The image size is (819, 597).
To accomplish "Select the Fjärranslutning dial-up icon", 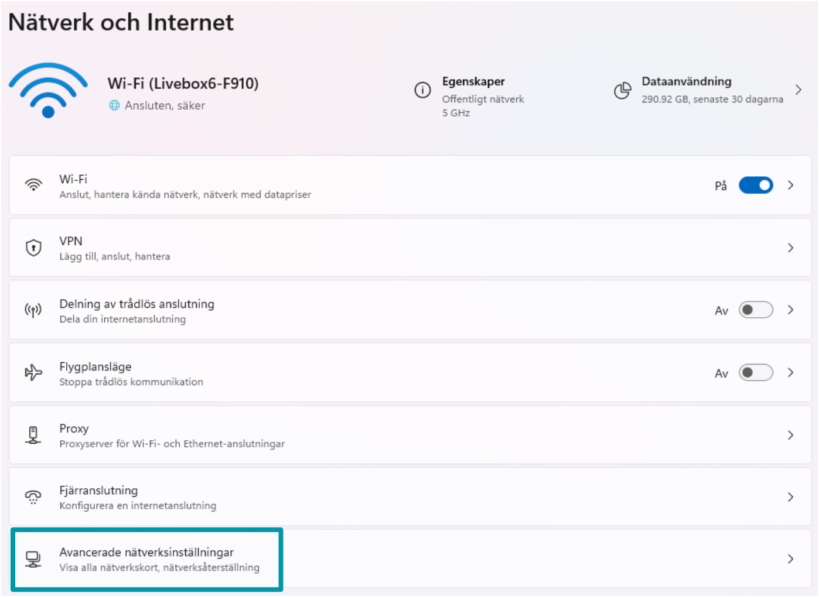I will coord(33,497).
